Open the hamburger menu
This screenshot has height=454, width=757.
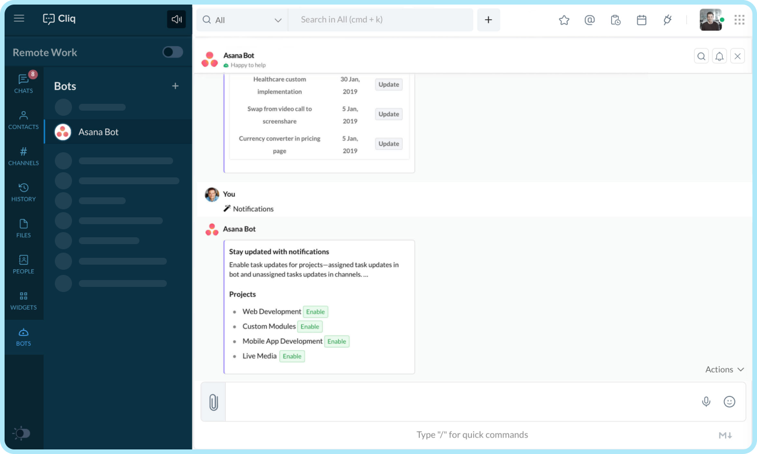coord(19,18)
